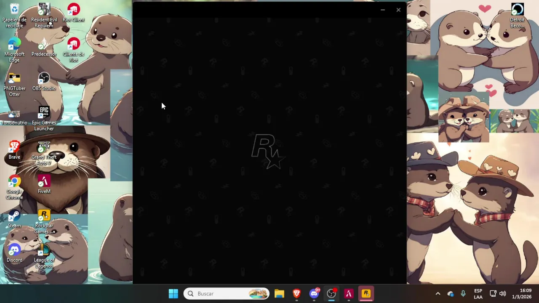Open the Detroit Become Human desktop shortcut

[518, 16]
